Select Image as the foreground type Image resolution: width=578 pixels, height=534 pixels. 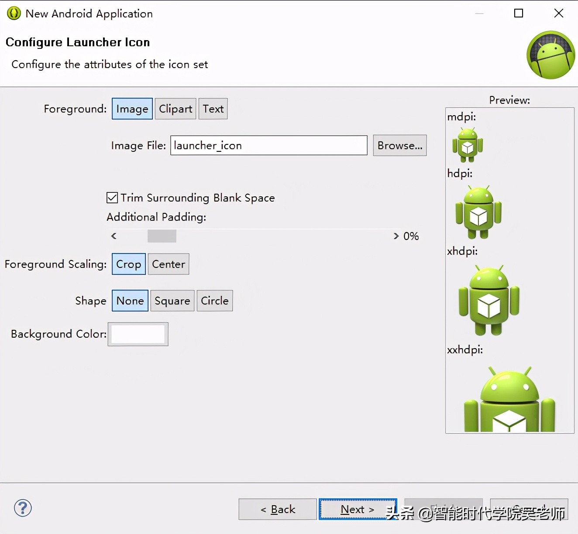[x=132, y=109]
